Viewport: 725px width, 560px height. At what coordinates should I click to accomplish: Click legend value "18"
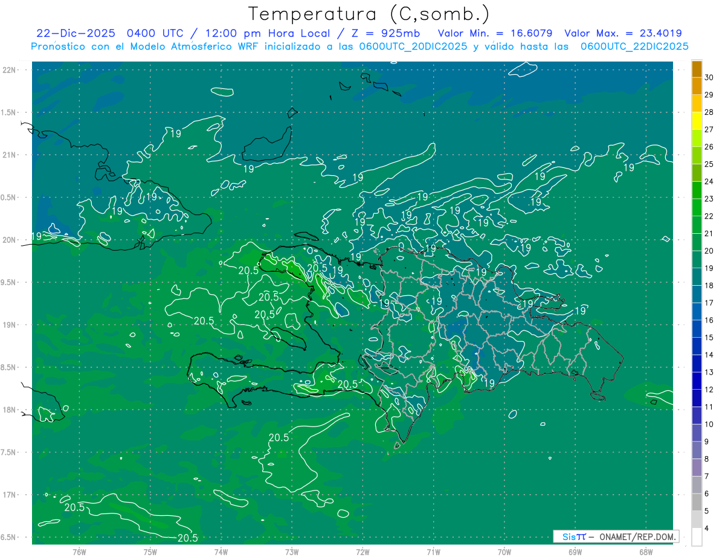709,285
